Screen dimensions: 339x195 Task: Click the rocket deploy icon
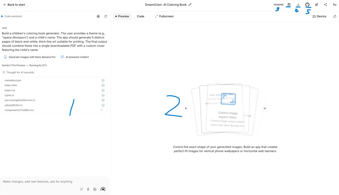316,4
